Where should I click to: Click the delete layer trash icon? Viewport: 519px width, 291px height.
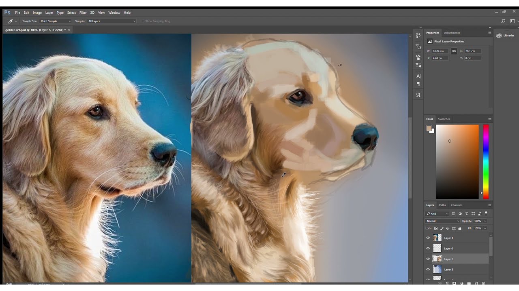(x=483, y=283)
